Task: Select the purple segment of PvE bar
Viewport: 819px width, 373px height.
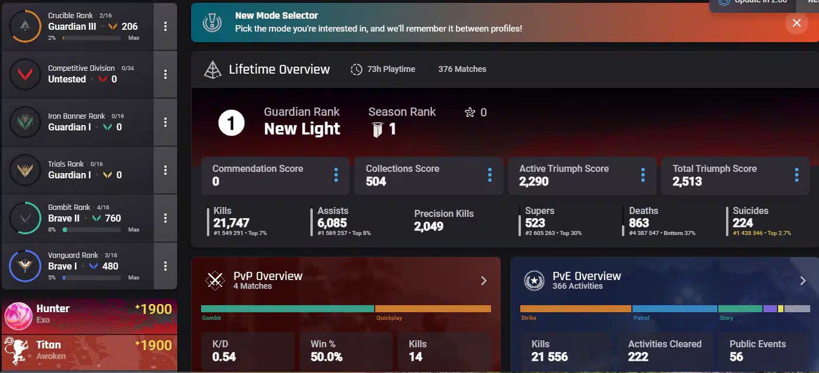Action: (770, 309)
